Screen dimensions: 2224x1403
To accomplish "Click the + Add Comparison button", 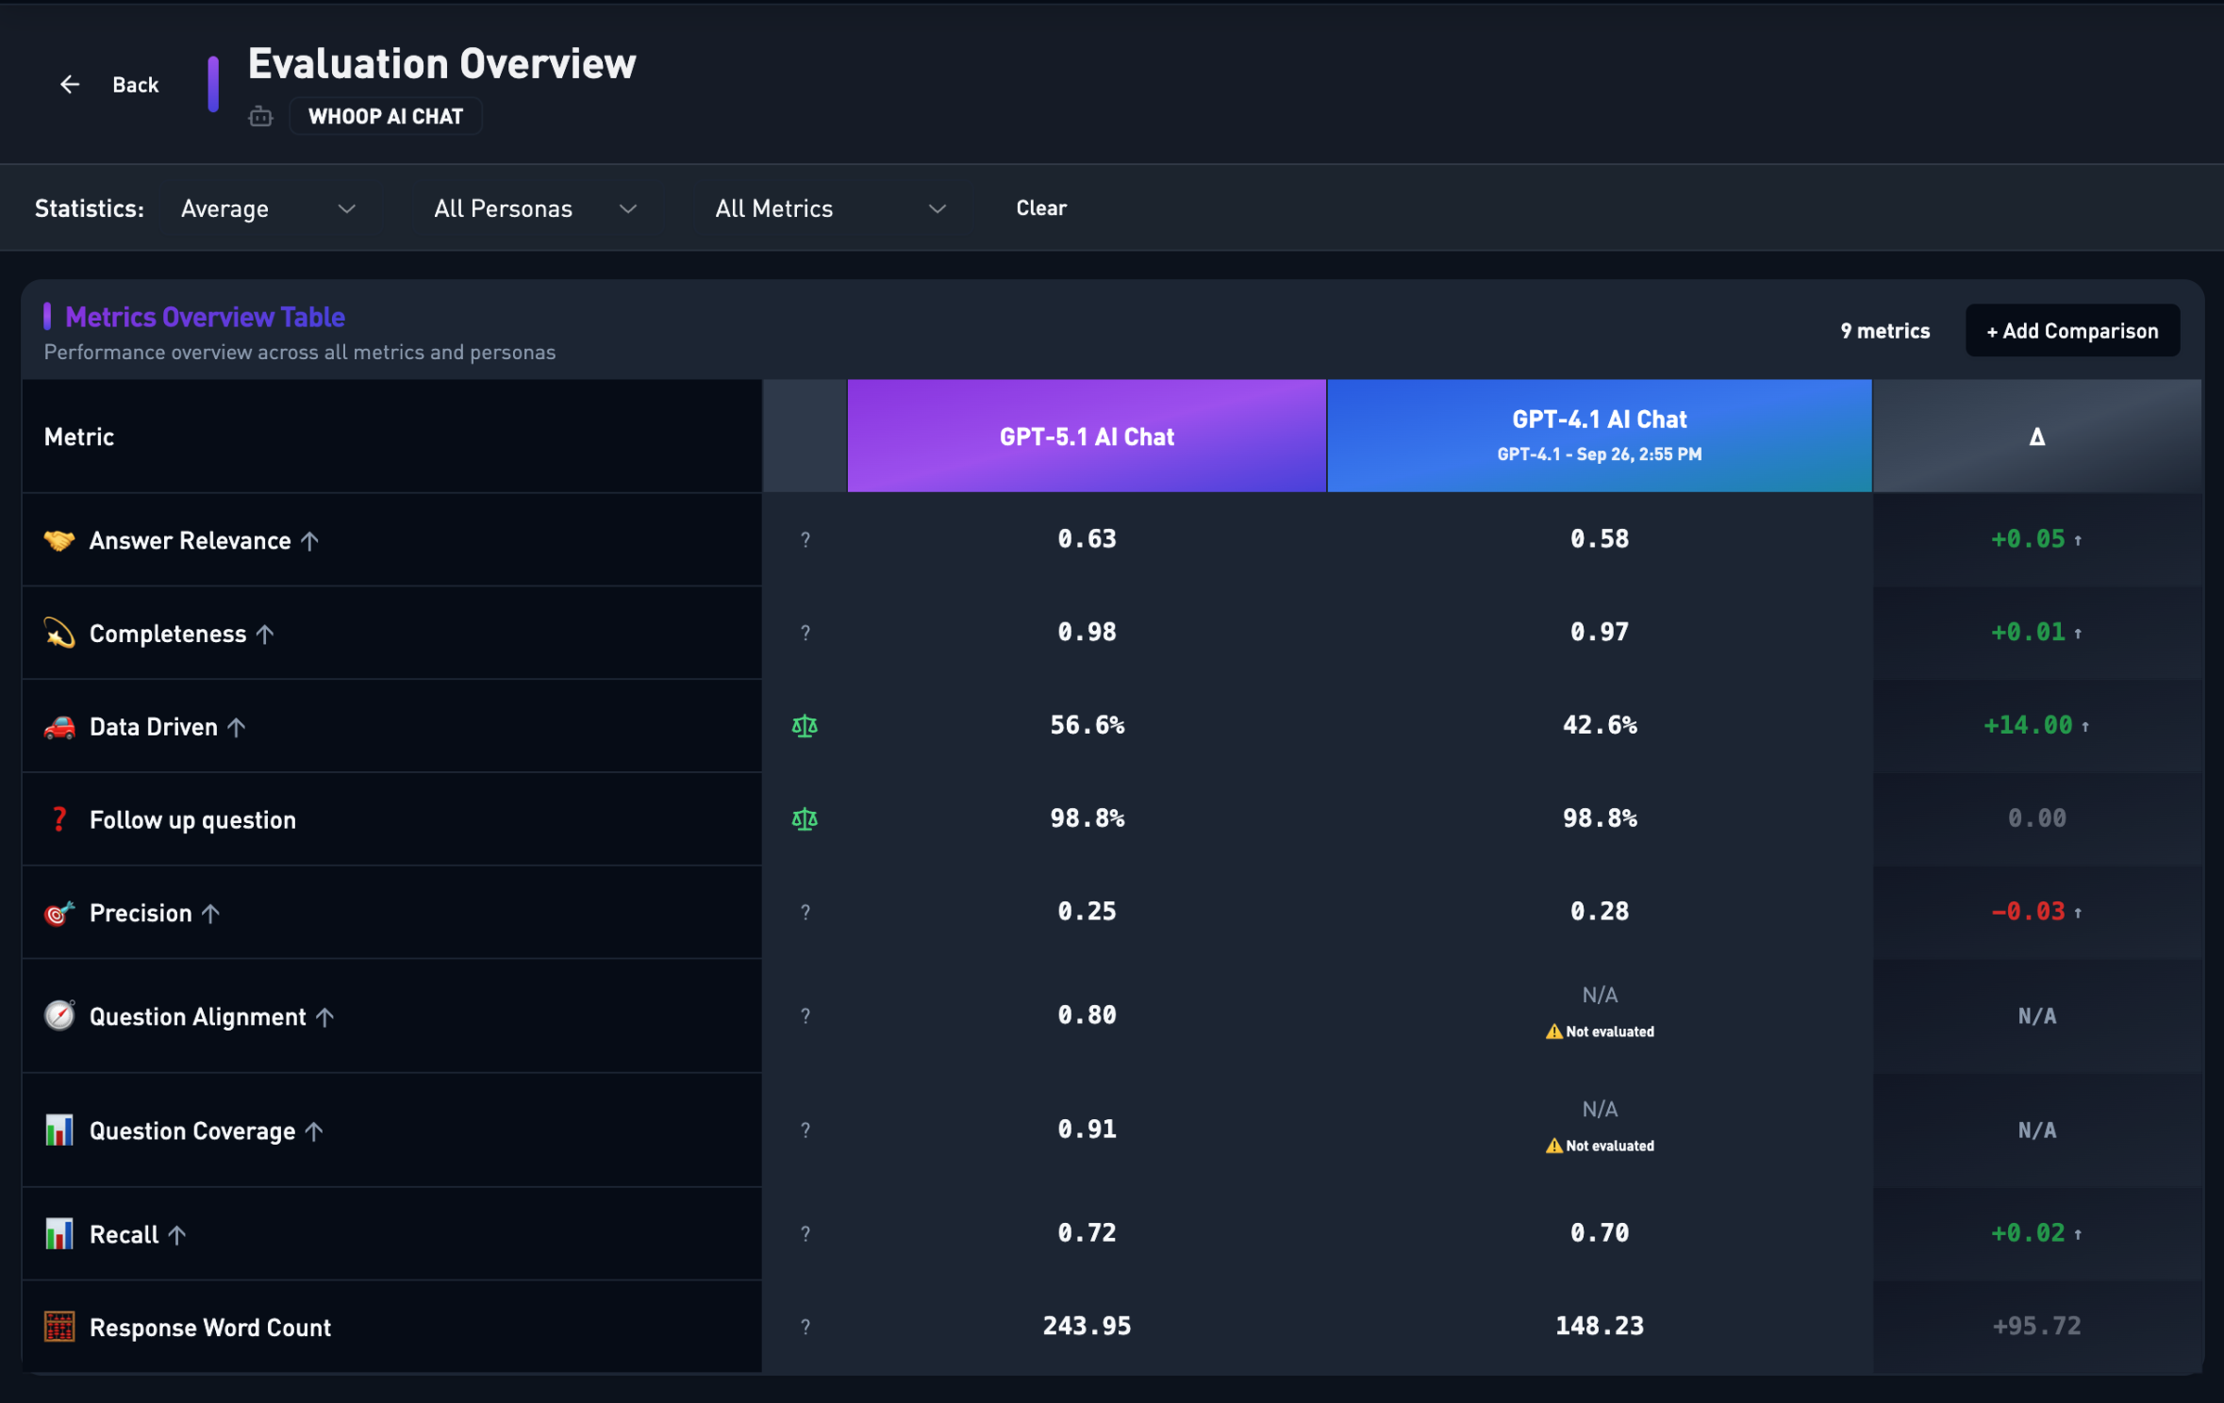I will [2072, 331].
